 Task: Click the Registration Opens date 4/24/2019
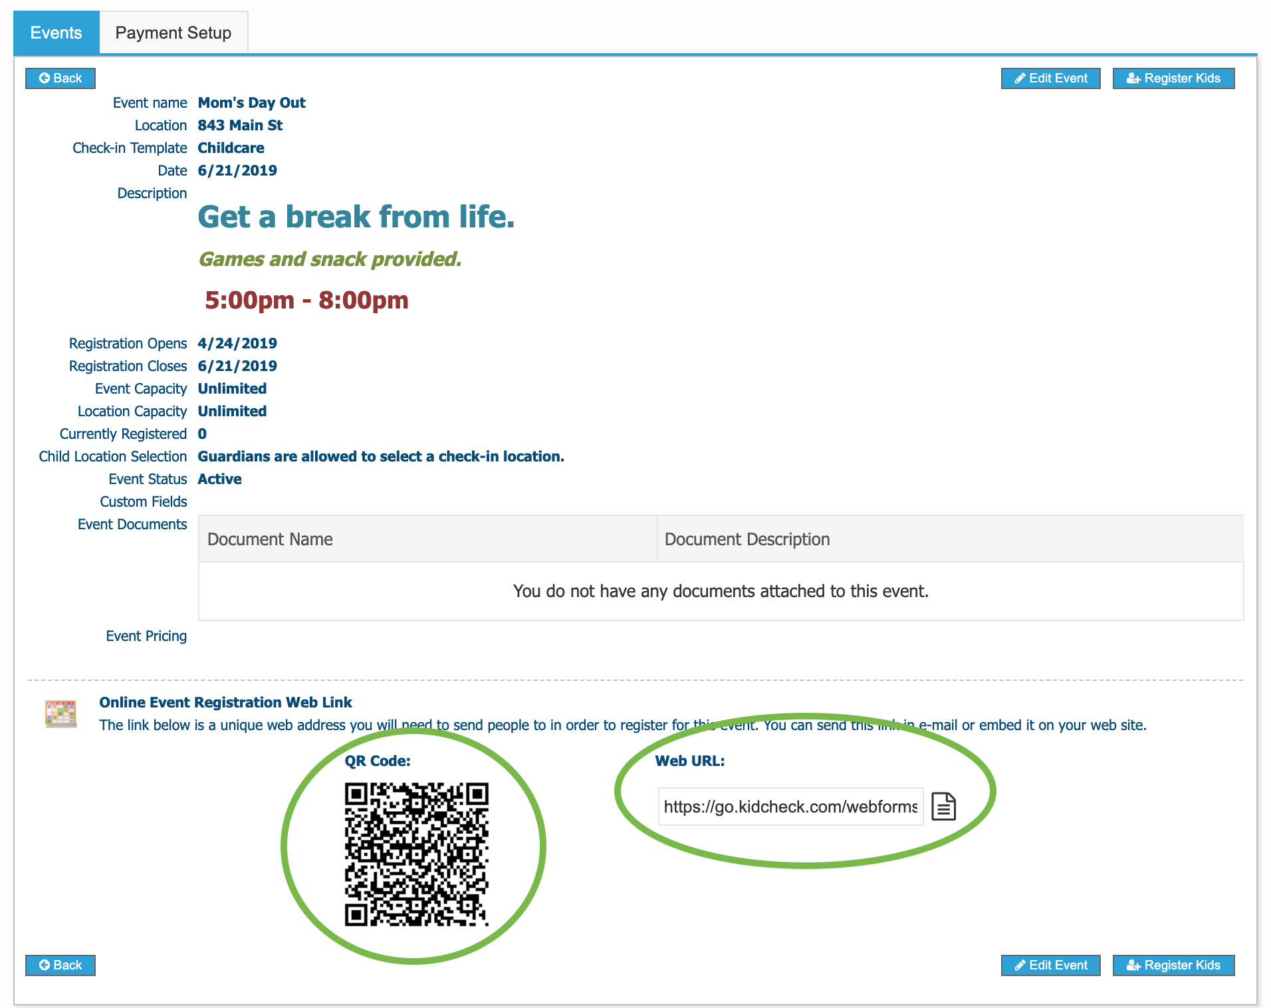(237, 344)
